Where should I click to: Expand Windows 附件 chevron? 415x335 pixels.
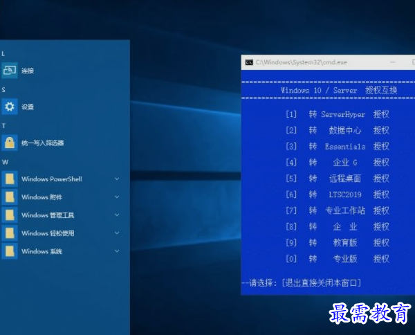117,197
